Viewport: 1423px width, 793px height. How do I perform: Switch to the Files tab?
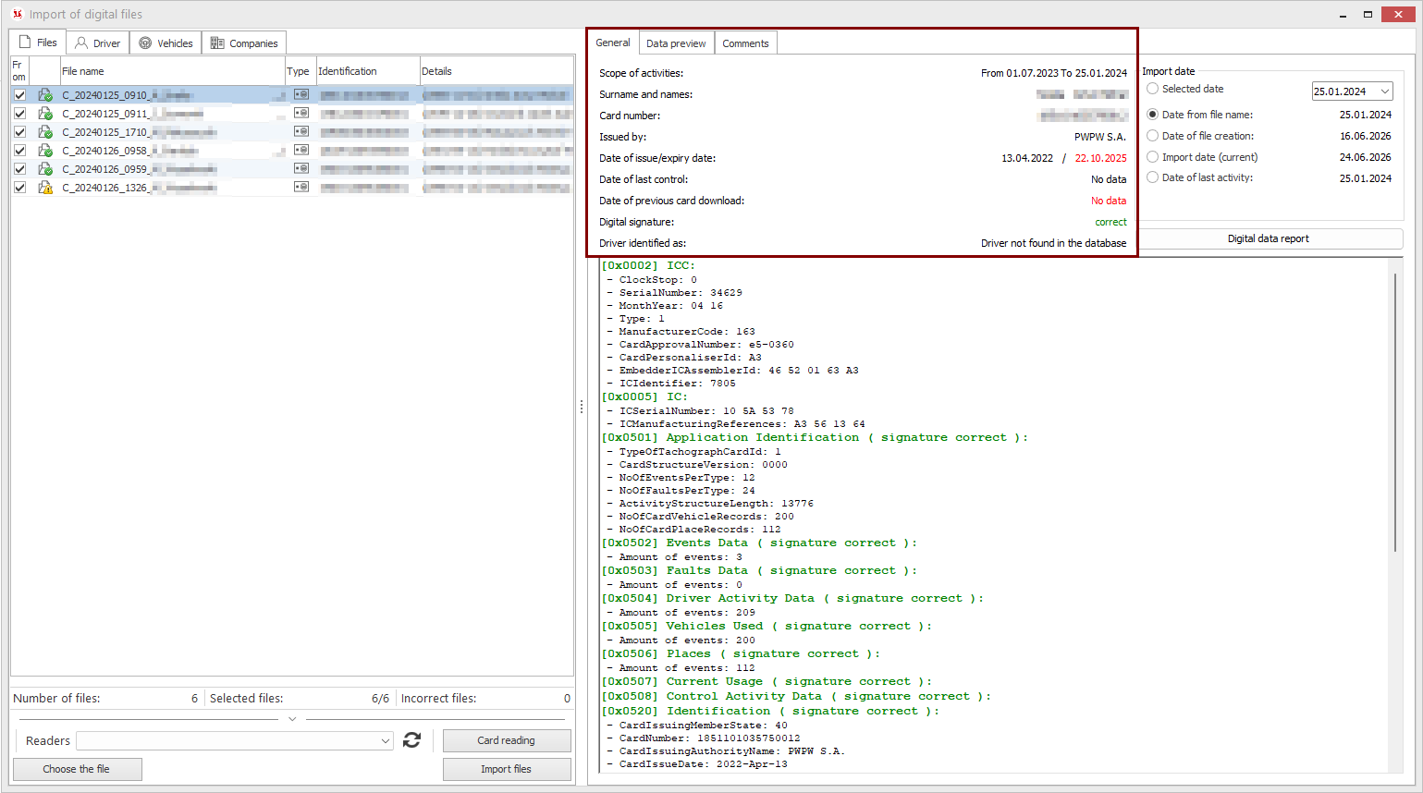click(x=38, y=43)
